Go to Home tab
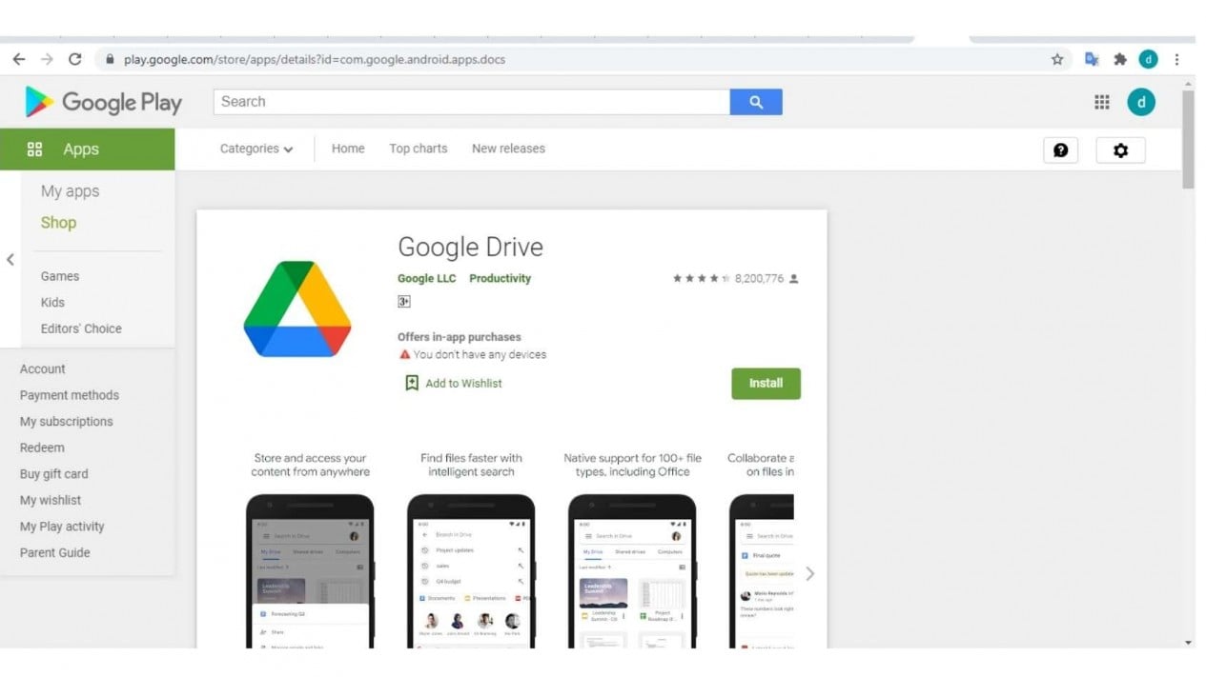 348,149
